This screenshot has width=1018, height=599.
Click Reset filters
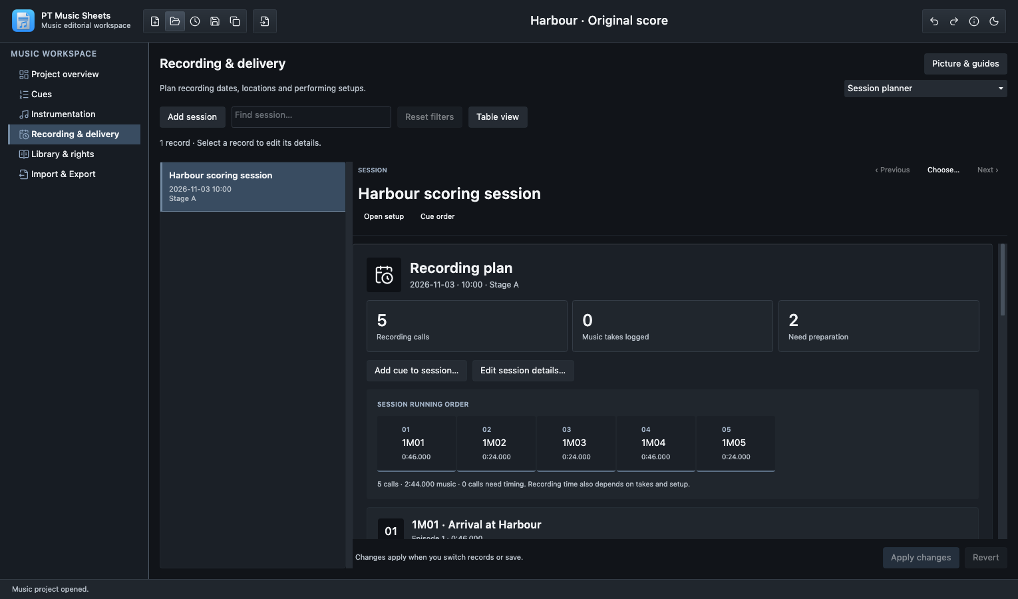(429, 117)
